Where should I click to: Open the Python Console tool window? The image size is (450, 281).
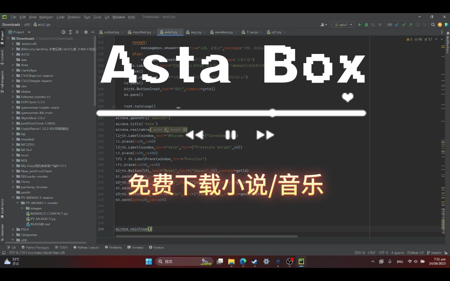tap(86, 247)
